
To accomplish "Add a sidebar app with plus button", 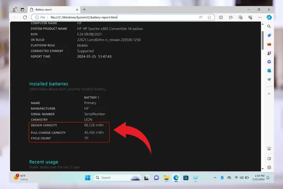I will 269,94.
